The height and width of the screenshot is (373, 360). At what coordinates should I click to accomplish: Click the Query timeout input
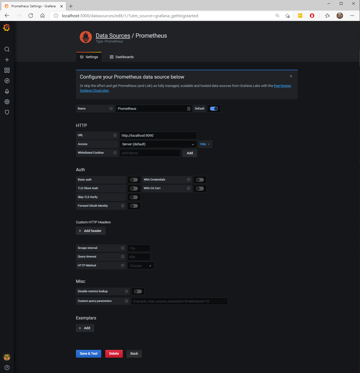pyautogui.click(x=139, y=257)
